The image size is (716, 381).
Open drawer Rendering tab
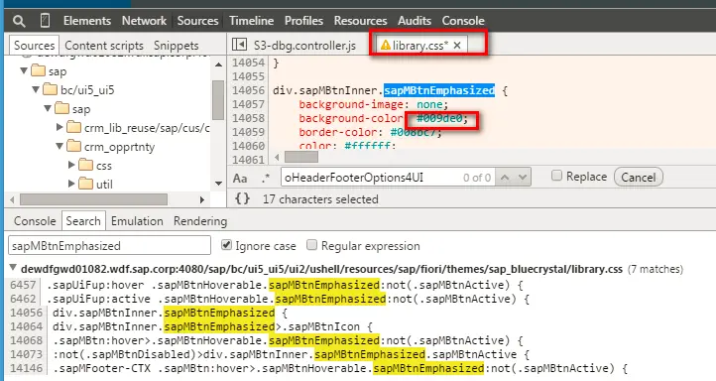pos(200,221)
